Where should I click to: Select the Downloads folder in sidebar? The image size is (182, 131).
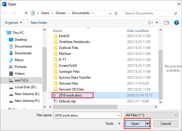coord(23,53)
